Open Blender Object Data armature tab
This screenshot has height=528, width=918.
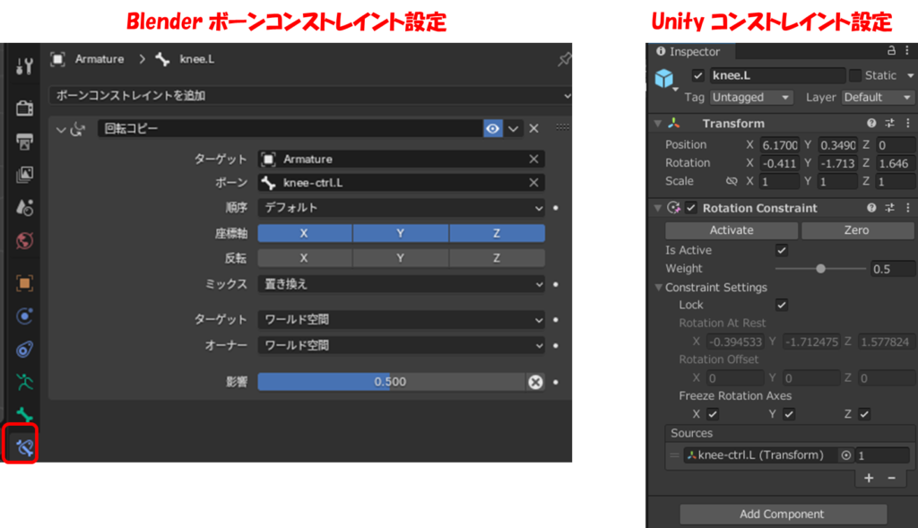24,381
